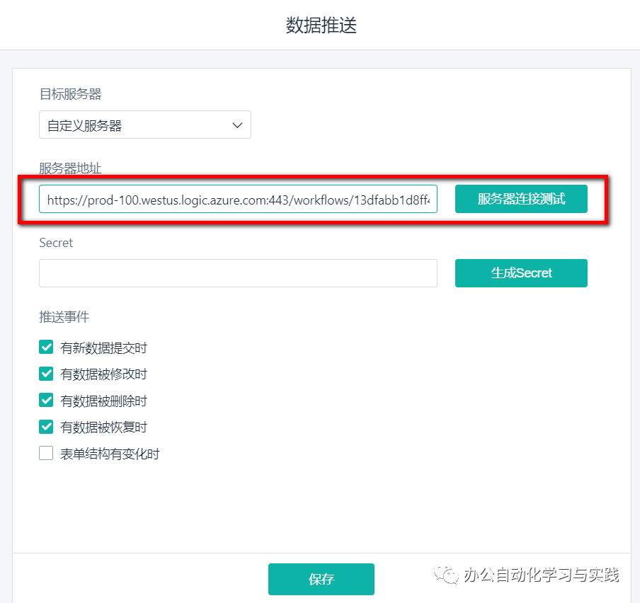The image size is (640, 603).
Task: Click the 服务器连接测试 button
Action: coord(521,199)
